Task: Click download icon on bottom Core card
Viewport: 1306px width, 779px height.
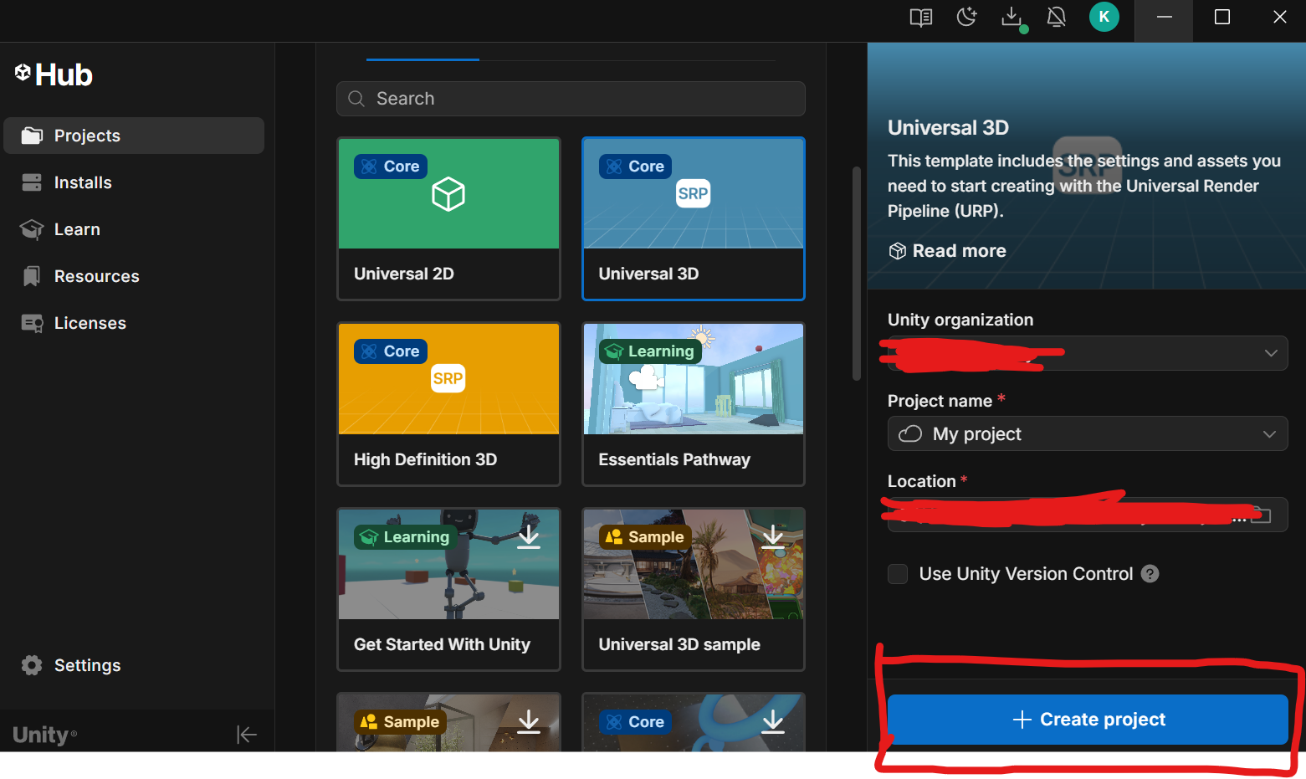Action: pyautogui.click(x=773, y=721)
